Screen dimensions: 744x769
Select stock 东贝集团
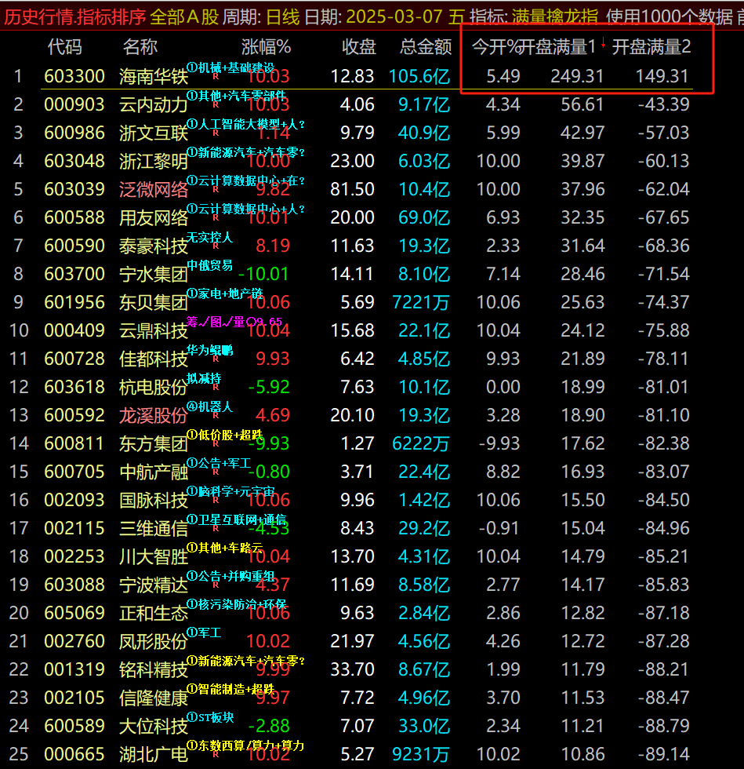[x=154, y=303]
